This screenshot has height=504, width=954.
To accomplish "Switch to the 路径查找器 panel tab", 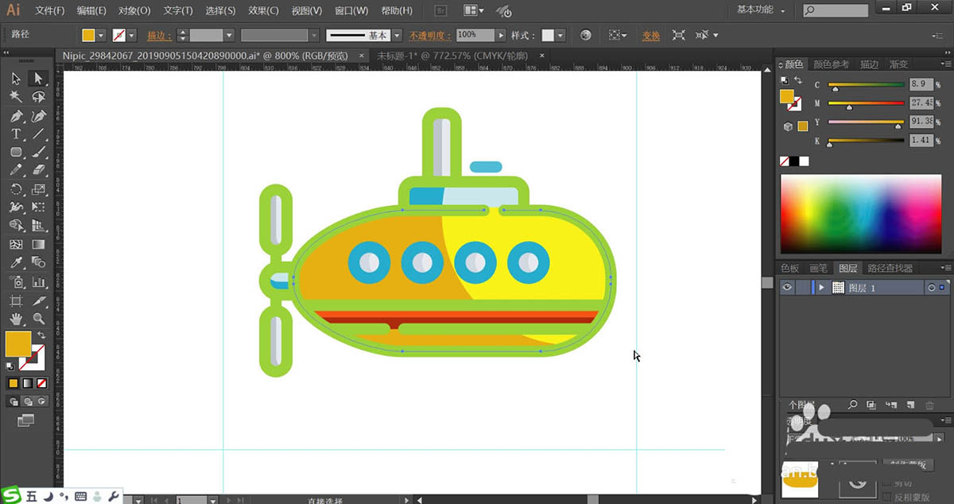I will tap(890, 268).
